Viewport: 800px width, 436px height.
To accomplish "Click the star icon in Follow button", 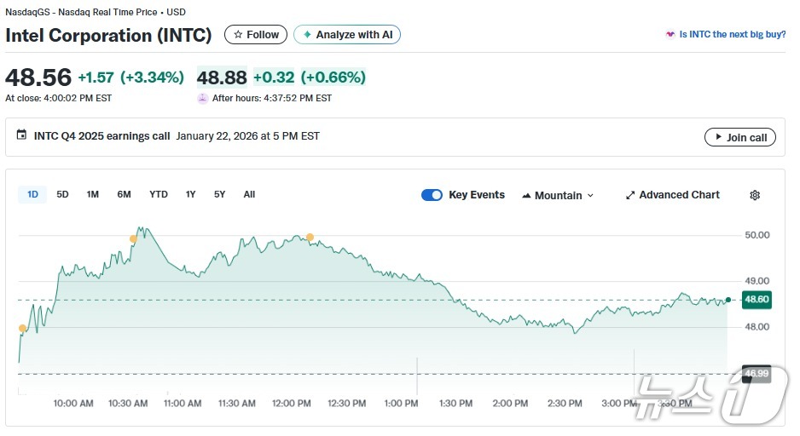I will point(238,35).
